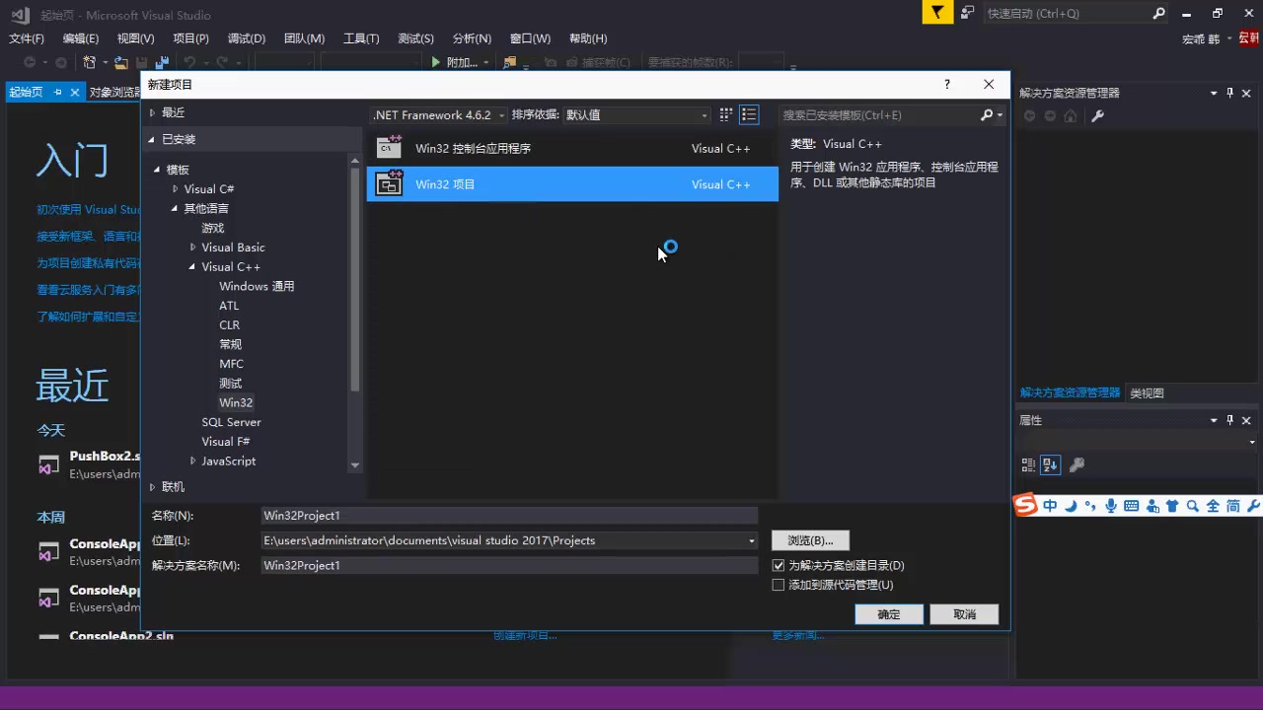Viewport: 1263px width, 710px height.
Task: Click the 确定 button
Action: (889, 614)
